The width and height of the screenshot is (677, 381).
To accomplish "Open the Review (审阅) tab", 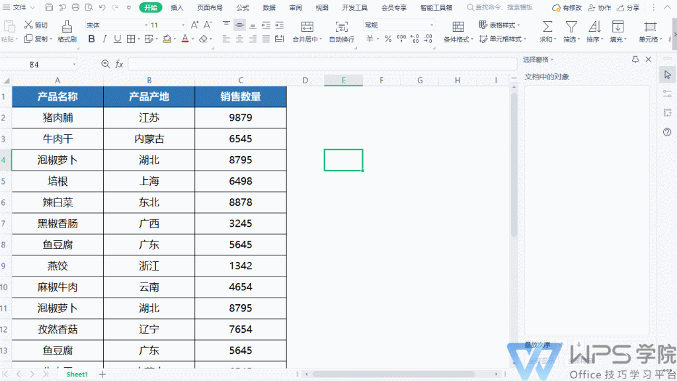I will pos(296,7).
